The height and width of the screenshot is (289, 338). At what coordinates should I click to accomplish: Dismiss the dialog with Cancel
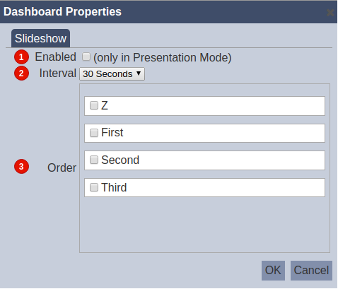[x=311, y=271]
